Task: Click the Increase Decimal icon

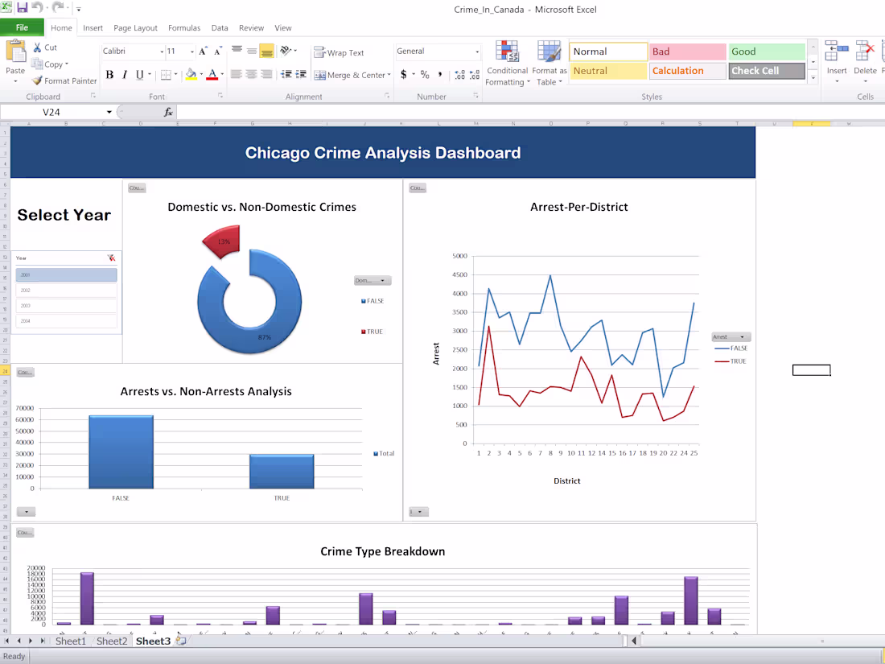Action: 459,75
